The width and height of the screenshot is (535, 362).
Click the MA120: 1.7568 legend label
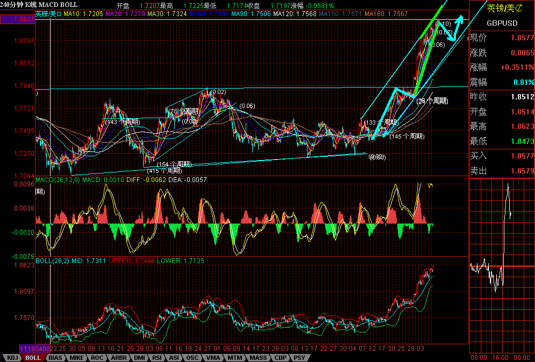point(295,14)
